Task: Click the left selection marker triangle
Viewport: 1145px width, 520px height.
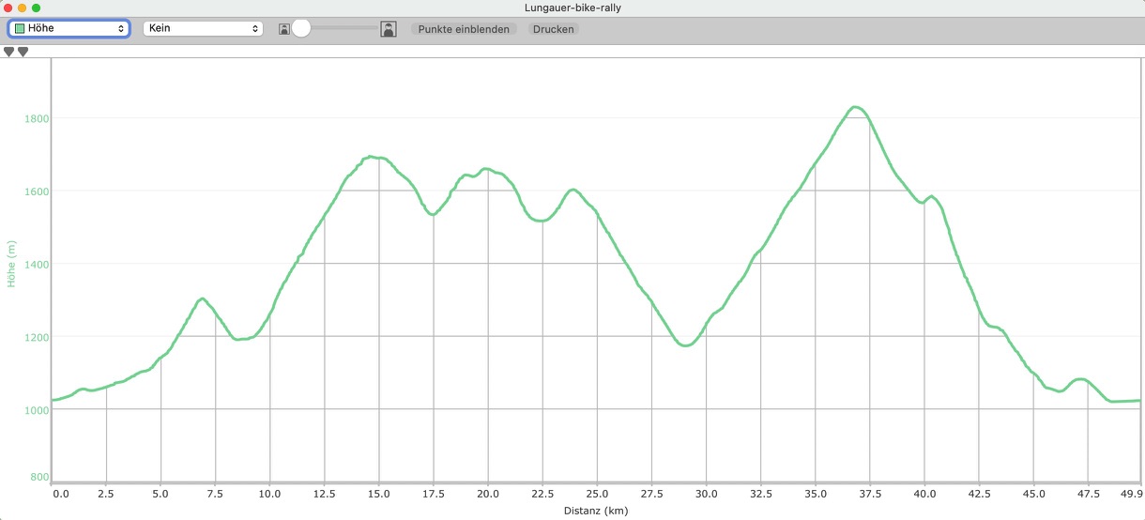Action: pos(9,53)
